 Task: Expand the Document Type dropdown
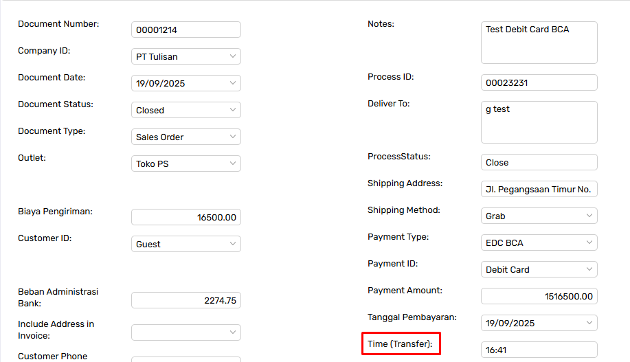[x=185, y=137]
